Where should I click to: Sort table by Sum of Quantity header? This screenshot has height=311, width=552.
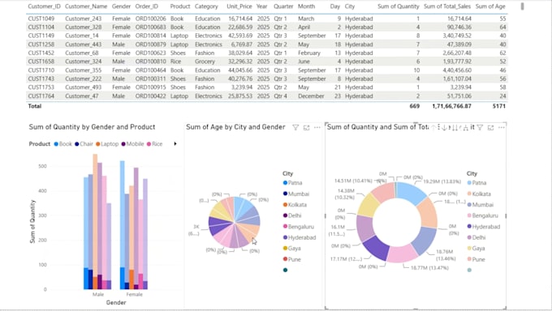[398, 6]
